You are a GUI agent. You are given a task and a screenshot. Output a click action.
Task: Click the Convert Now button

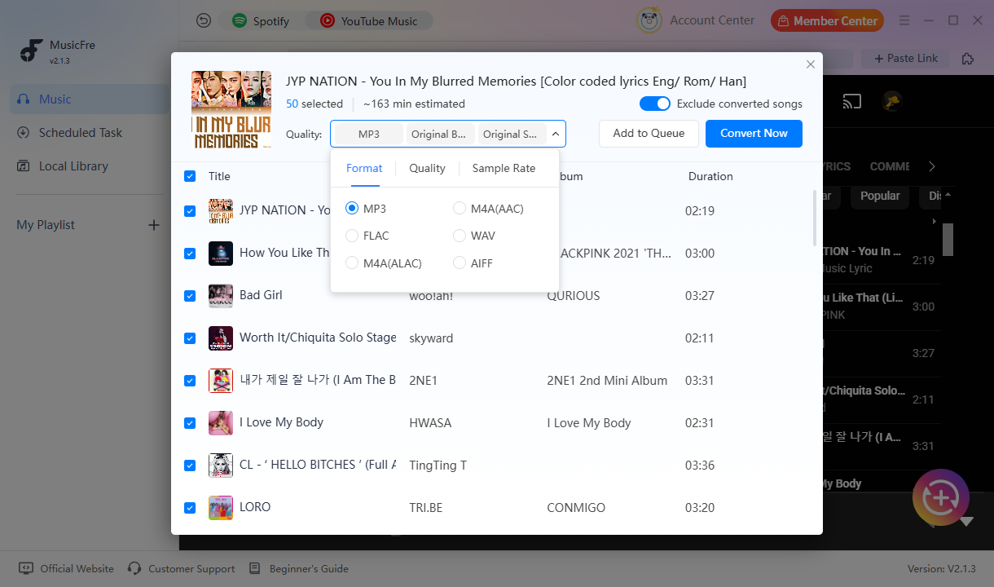(754, 134)
